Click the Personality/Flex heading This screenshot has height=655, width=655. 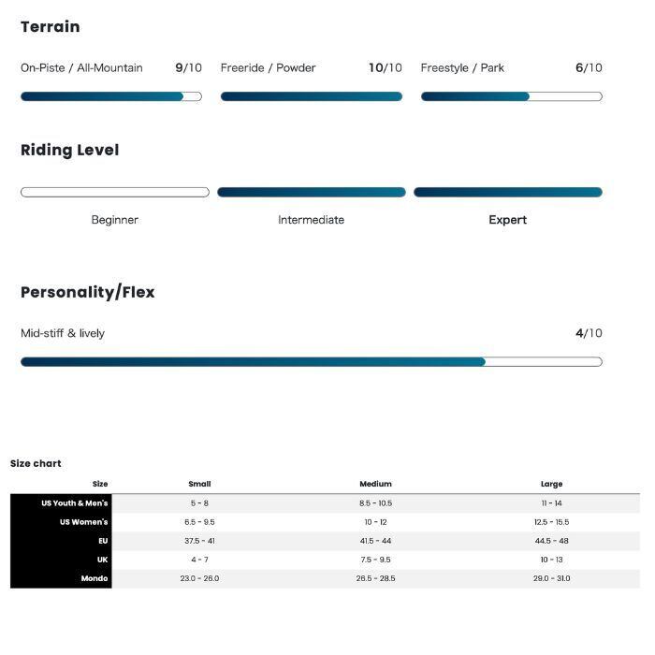[88, 292]
